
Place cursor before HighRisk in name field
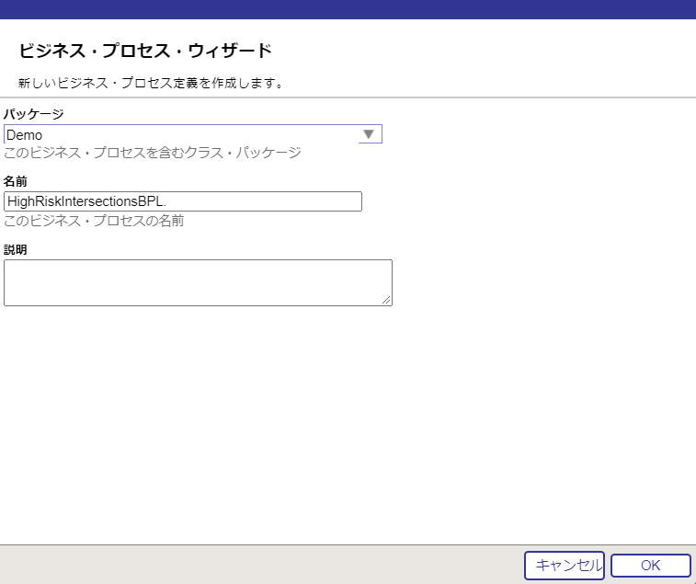(7, 201)
